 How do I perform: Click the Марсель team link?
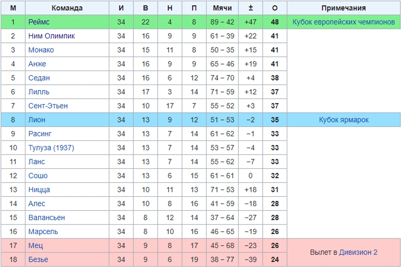(x=43, y=232)
